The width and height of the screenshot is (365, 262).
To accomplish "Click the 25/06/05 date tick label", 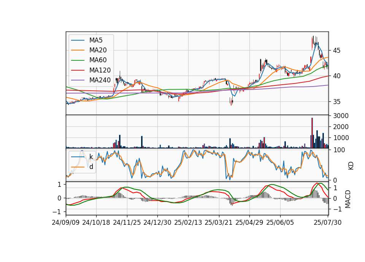I will point(280,223).
